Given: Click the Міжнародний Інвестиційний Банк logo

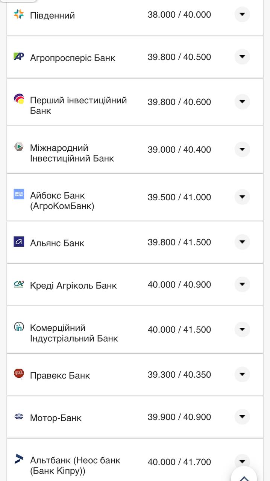Looking at the screenshot, I should pyautogui.click(x=19, y=147).
